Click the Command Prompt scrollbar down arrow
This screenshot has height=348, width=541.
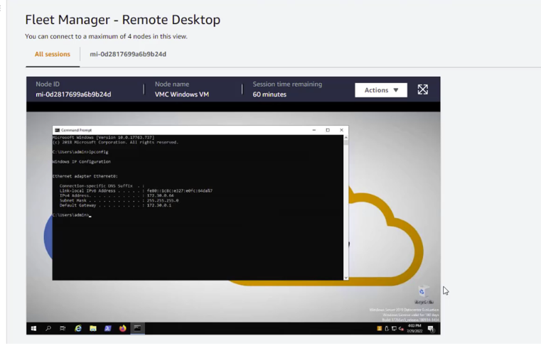point(346,278)
